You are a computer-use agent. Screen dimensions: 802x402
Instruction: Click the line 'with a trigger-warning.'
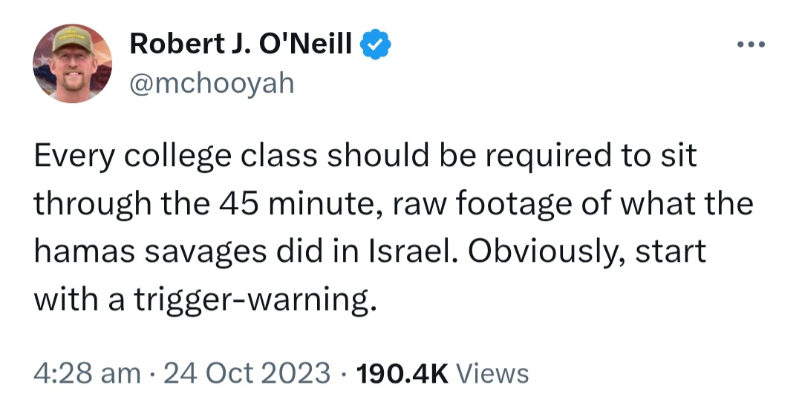pos(206,300)
